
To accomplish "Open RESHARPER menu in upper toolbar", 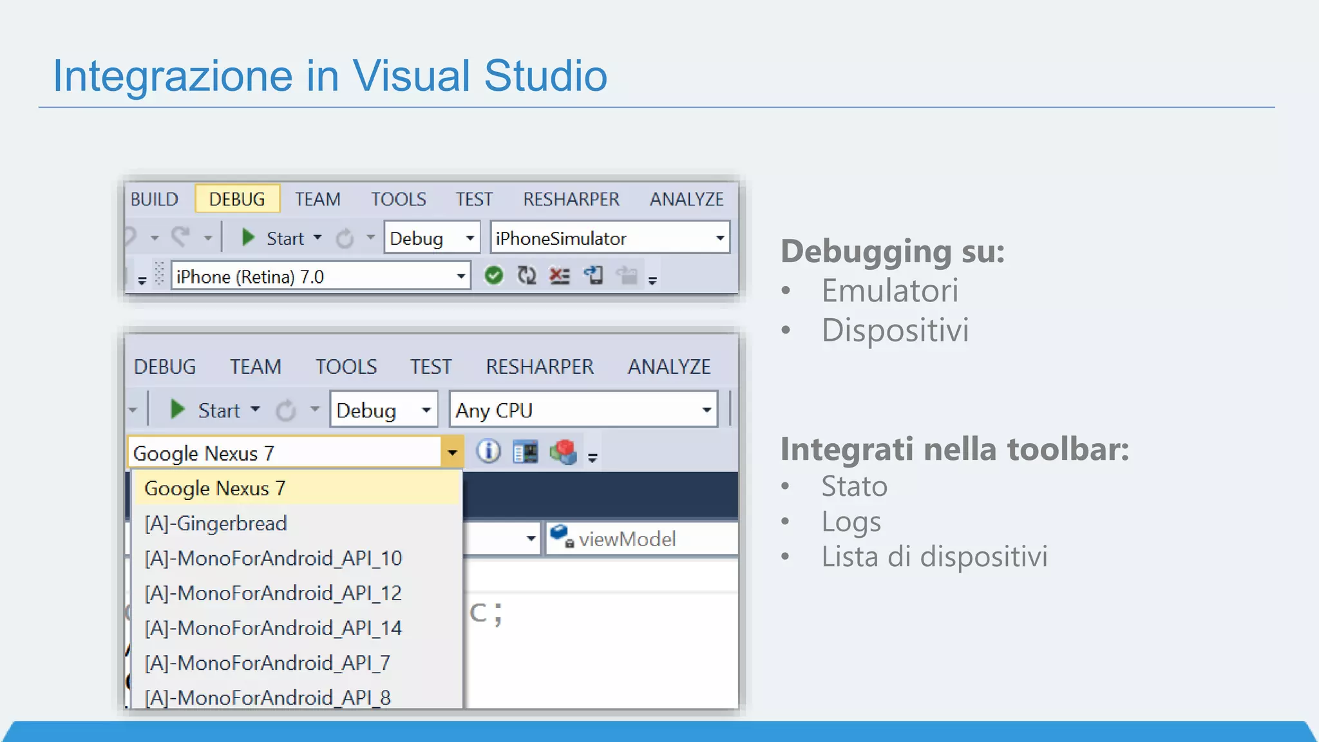I will pos(571,199).
